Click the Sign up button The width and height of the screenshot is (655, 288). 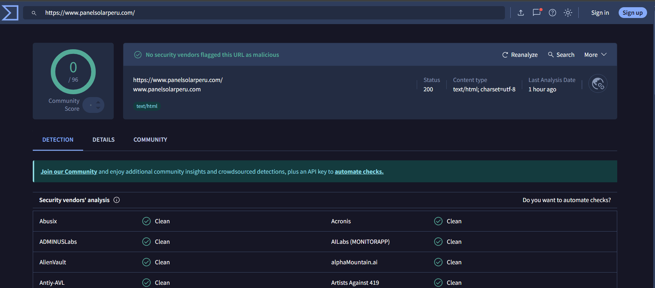pyautogui.click(x=633, y=13)
